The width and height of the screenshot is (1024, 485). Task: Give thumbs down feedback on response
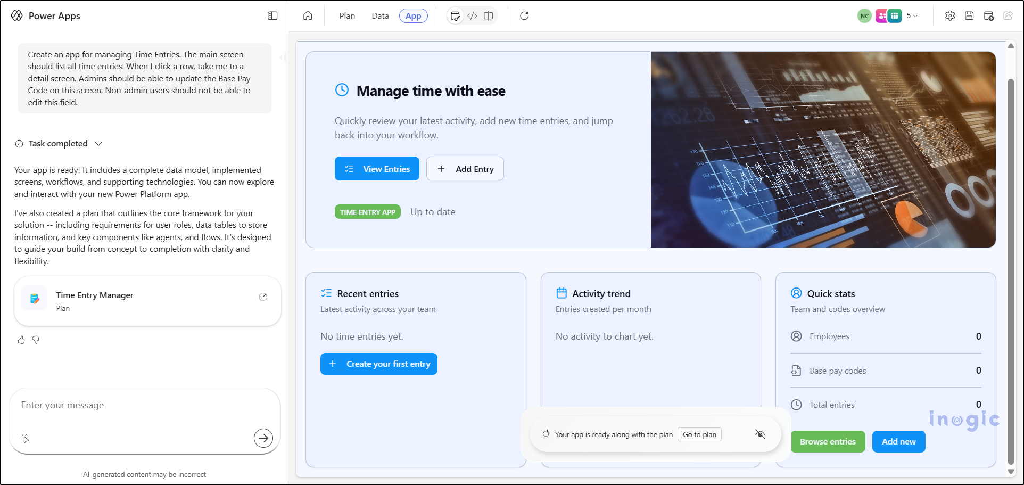pos(36,340)
